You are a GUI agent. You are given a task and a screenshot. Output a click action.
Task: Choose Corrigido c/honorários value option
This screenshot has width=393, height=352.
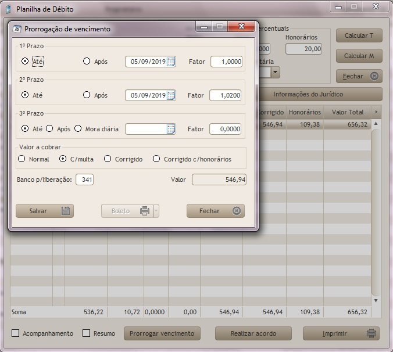point(156,159)
